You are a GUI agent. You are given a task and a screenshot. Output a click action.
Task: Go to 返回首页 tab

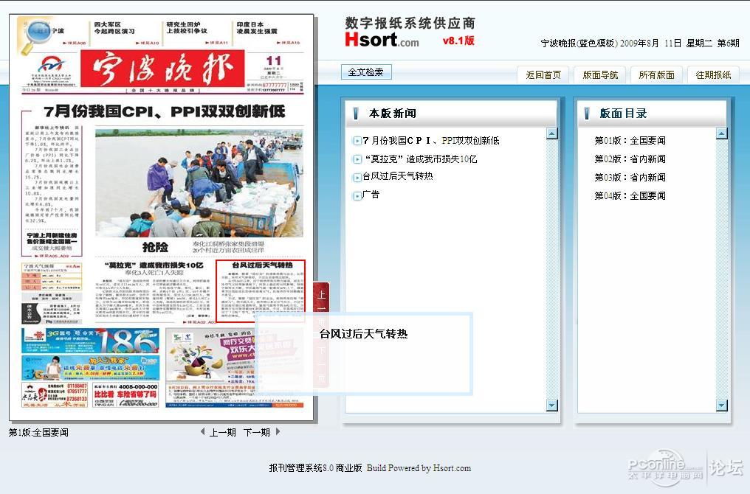(543, 75)
